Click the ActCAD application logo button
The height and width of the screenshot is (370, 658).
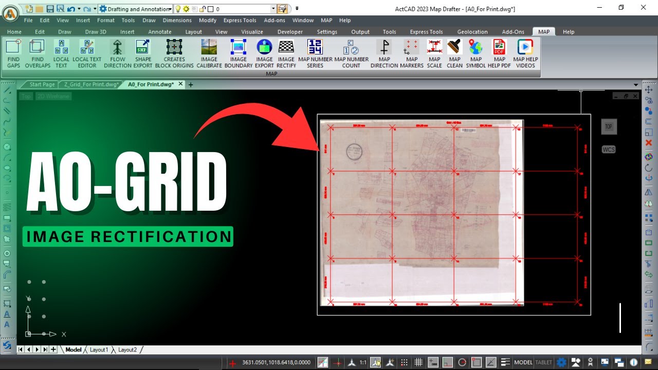11,14
